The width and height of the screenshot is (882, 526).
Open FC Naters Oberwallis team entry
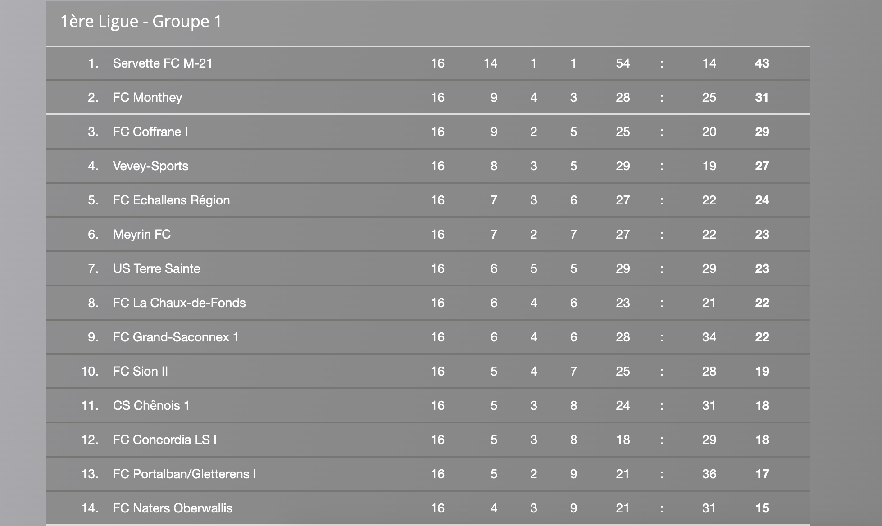(173, 508)
